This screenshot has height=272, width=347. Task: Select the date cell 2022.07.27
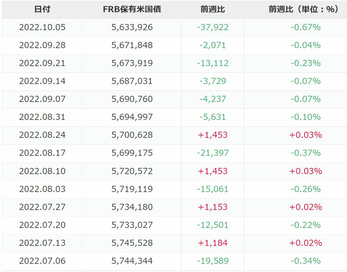[x=42, y=207]
